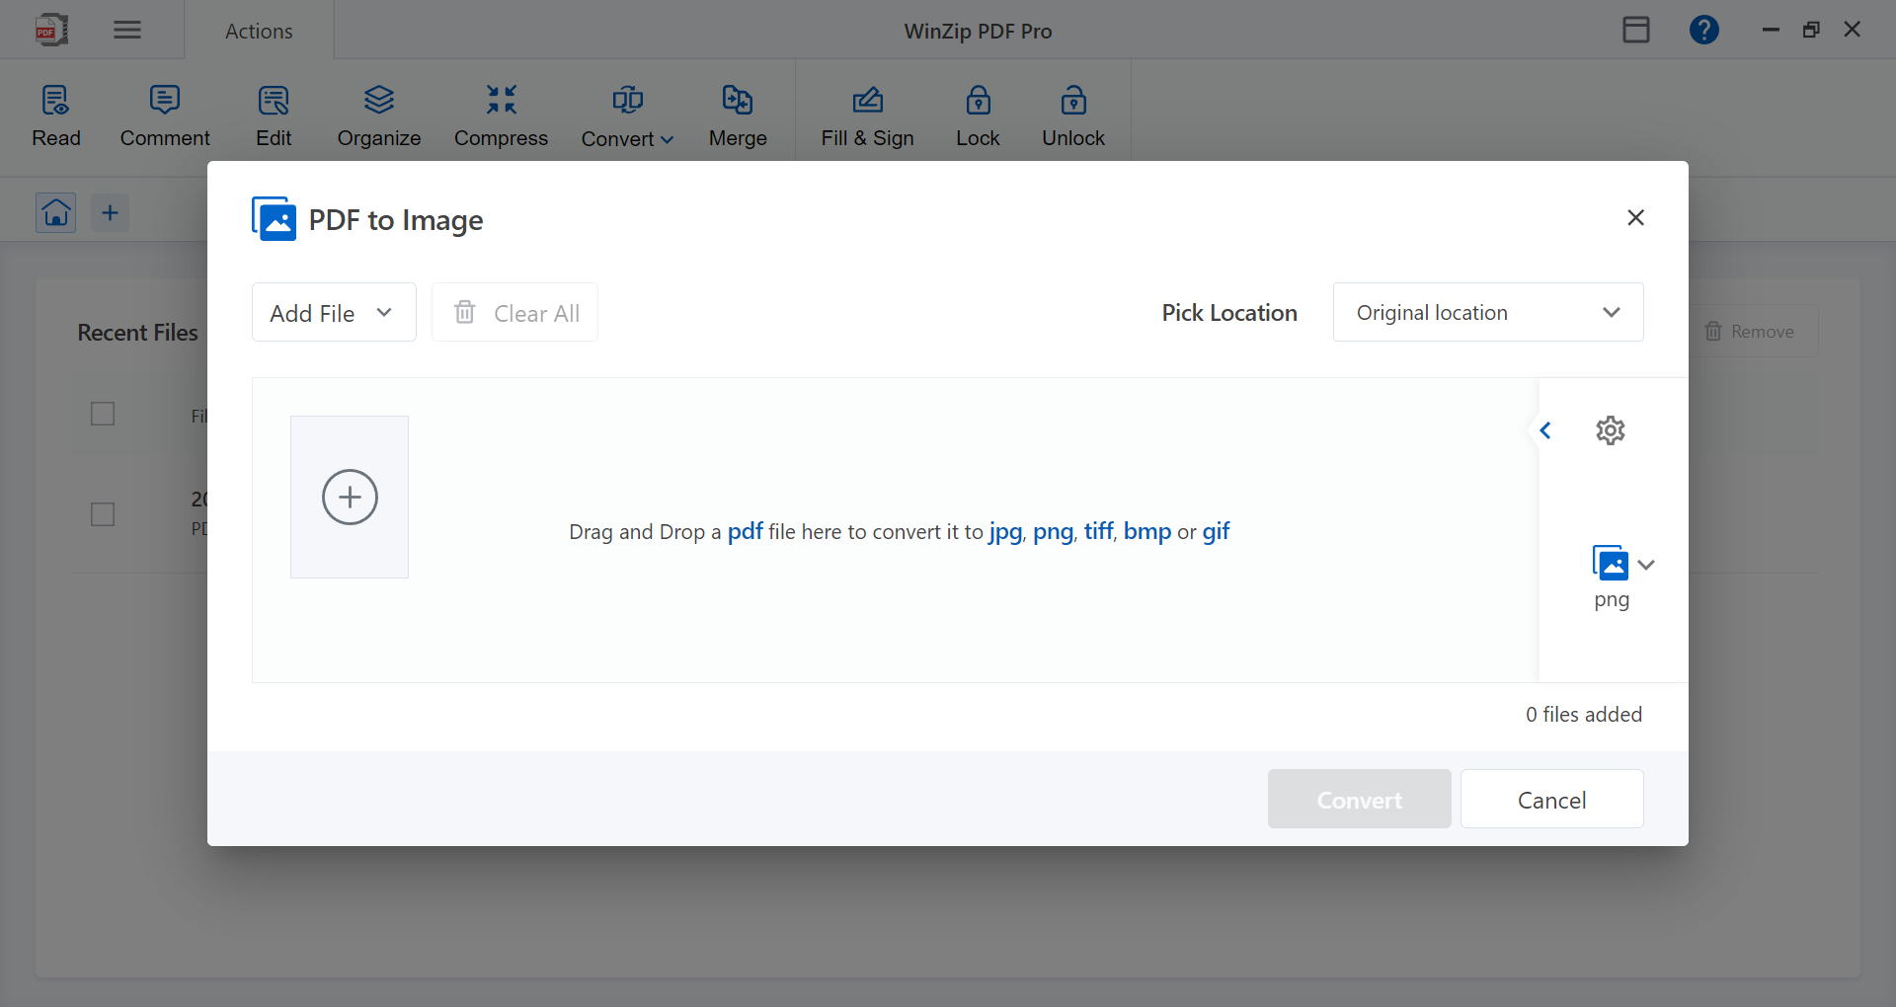Open the Merge tool
Image resolution: width=1896 pixels, height=1007 pixels.
[x=737, y=114]
